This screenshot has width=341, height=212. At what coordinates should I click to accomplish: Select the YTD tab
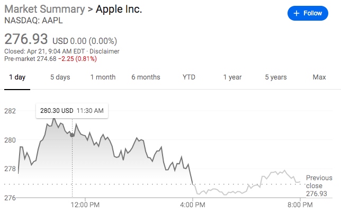[x=189, y=77]
